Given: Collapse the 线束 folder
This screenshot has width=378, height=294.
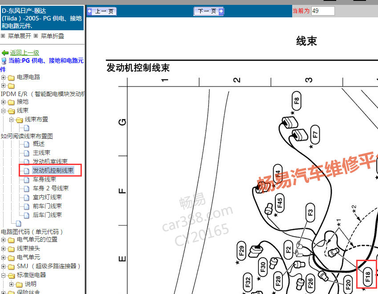Looking at the screenshot, I should click(x=3, y=111).
